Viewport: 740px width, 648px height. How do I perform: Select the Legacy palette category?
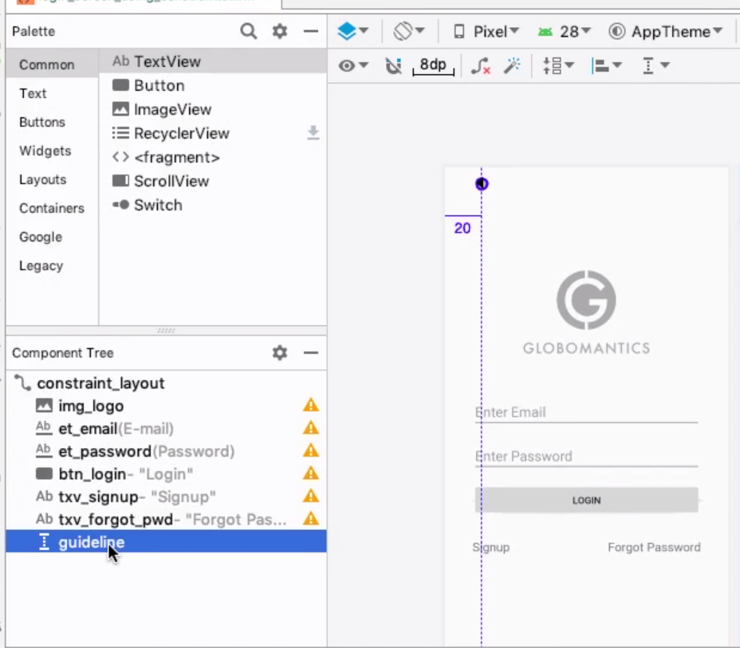pyautogui.click(x=52, y=266)
